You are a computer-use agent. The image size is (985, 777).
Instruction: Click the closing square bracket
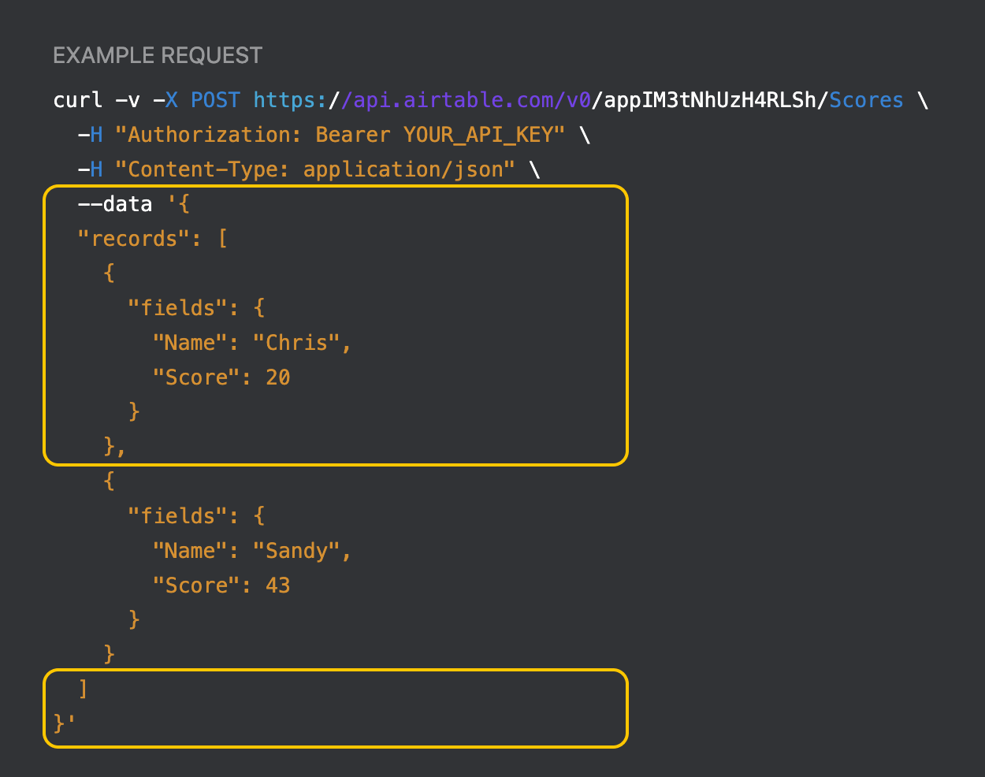click(x=84, y=690)
